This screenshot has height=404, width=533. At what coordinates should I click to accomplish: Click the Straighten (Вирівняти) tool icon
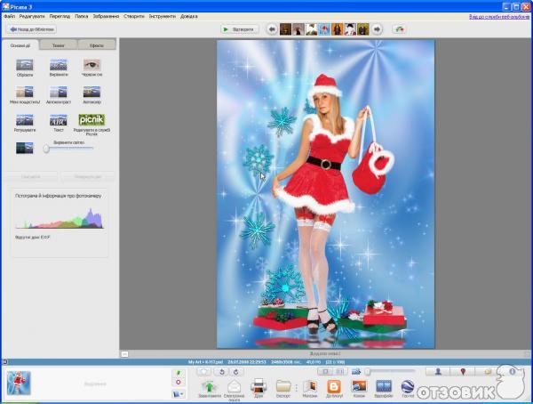59,65
